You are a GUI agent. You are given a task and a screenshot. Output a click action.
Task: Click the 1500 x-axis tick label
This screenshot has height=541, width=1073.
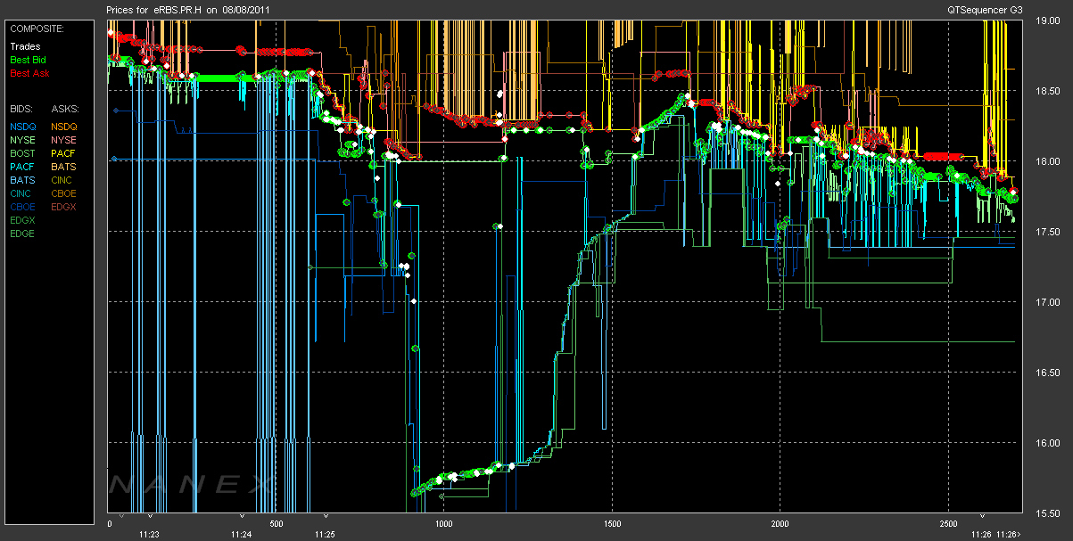click(x=612, y=524)
